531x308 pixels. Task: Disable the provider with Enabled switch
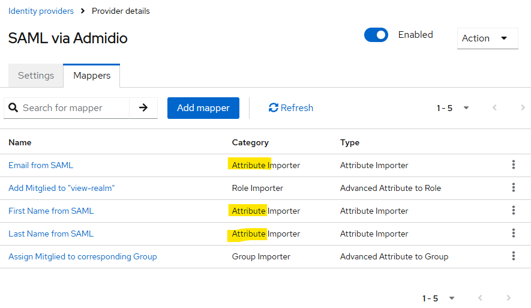[x=376, y=35]
